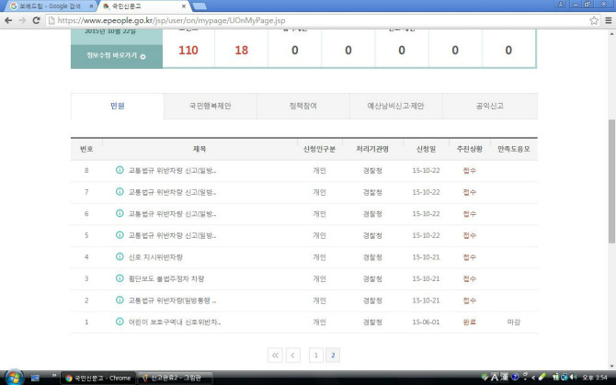
Task: Reload the epeople.go.kr page
Action: point(36,20)
